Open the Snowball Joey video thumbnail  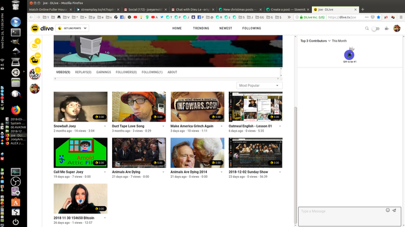point(80,107)
